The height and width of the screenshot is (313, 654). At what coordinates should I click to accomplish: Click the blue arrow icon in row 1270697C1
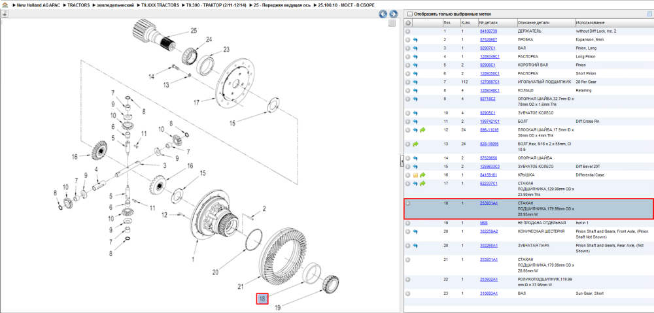tap(415, 82)
